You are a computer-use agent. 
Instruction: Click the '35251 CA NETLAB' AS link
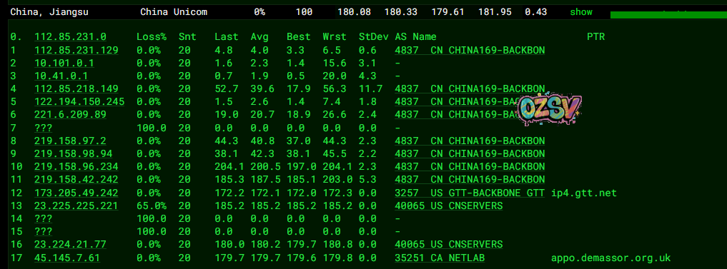coord(440,258)
